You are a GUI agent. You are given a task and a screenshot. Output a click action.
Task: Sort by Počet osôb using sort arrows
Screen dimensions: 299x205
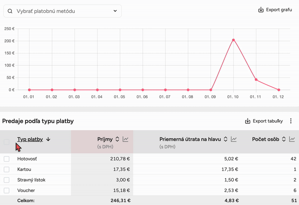coord(284,139)
